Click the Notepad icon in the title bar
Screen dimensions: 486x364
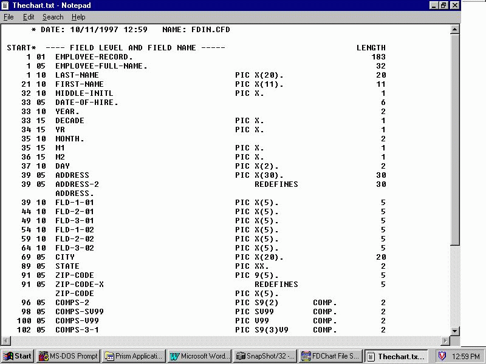(6, 5)
